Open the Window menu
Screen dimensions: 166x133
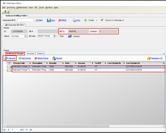[49, 8]
